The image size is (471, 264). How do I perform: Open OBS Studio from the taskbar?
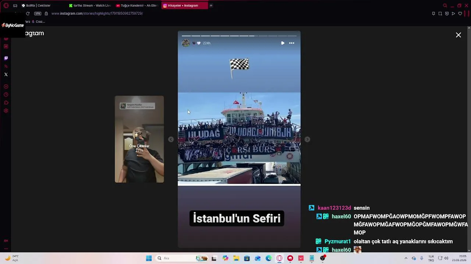(323, 258)
